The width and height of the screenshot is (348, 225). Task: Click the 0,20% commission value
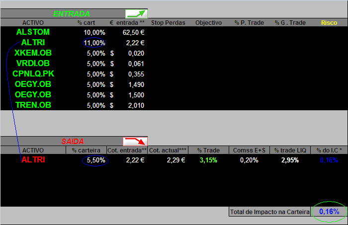pyautogui.click(x=249, y=160)
